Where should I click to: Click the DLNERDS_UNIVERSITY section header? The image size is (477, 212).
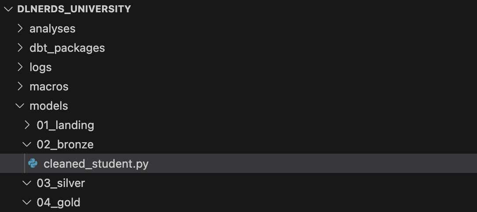74,9
